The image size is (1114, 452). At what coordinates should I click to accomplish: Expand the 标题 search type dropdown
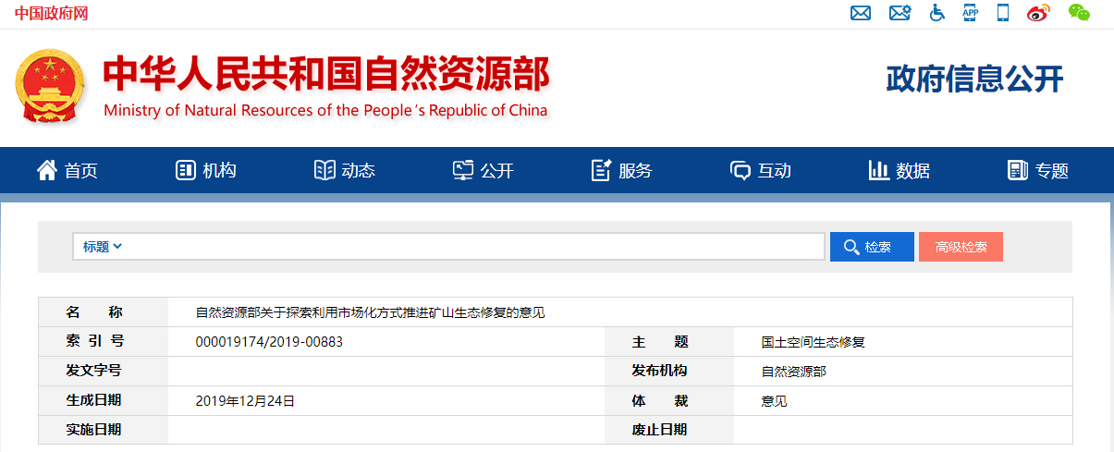tap(103, 247)
